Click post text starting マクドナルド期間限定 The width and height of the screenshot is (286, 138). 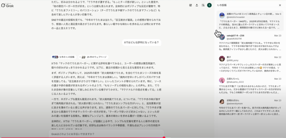(250, 46)
